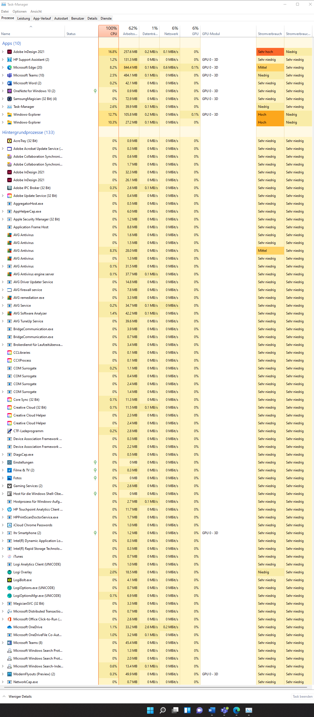Switch to the App-Verlauf tab
Screen dimensions: 314x717
pyautogui.click(x=42, y=18)
